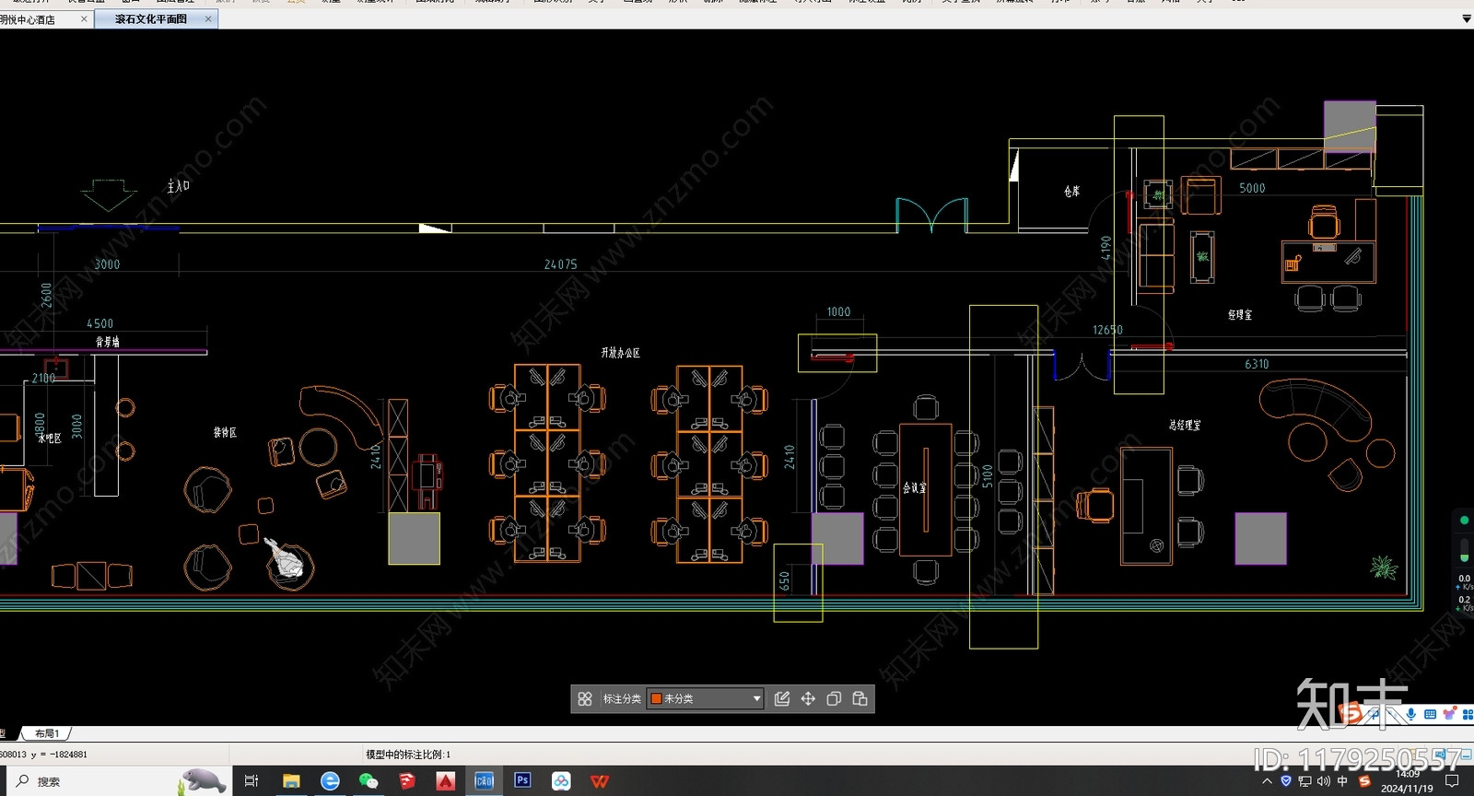Click the microphone icon on Sogou bar

(1411, 714)
